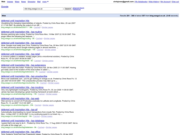Open the 'tag unsubscribe' result title
The image size is (180, 135).
[24, 76]
